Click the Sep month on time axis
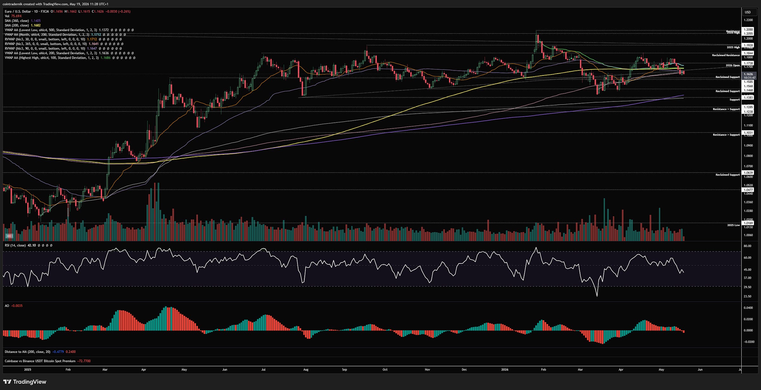This screenshot has width=761, height=390. tap(344, 369)
